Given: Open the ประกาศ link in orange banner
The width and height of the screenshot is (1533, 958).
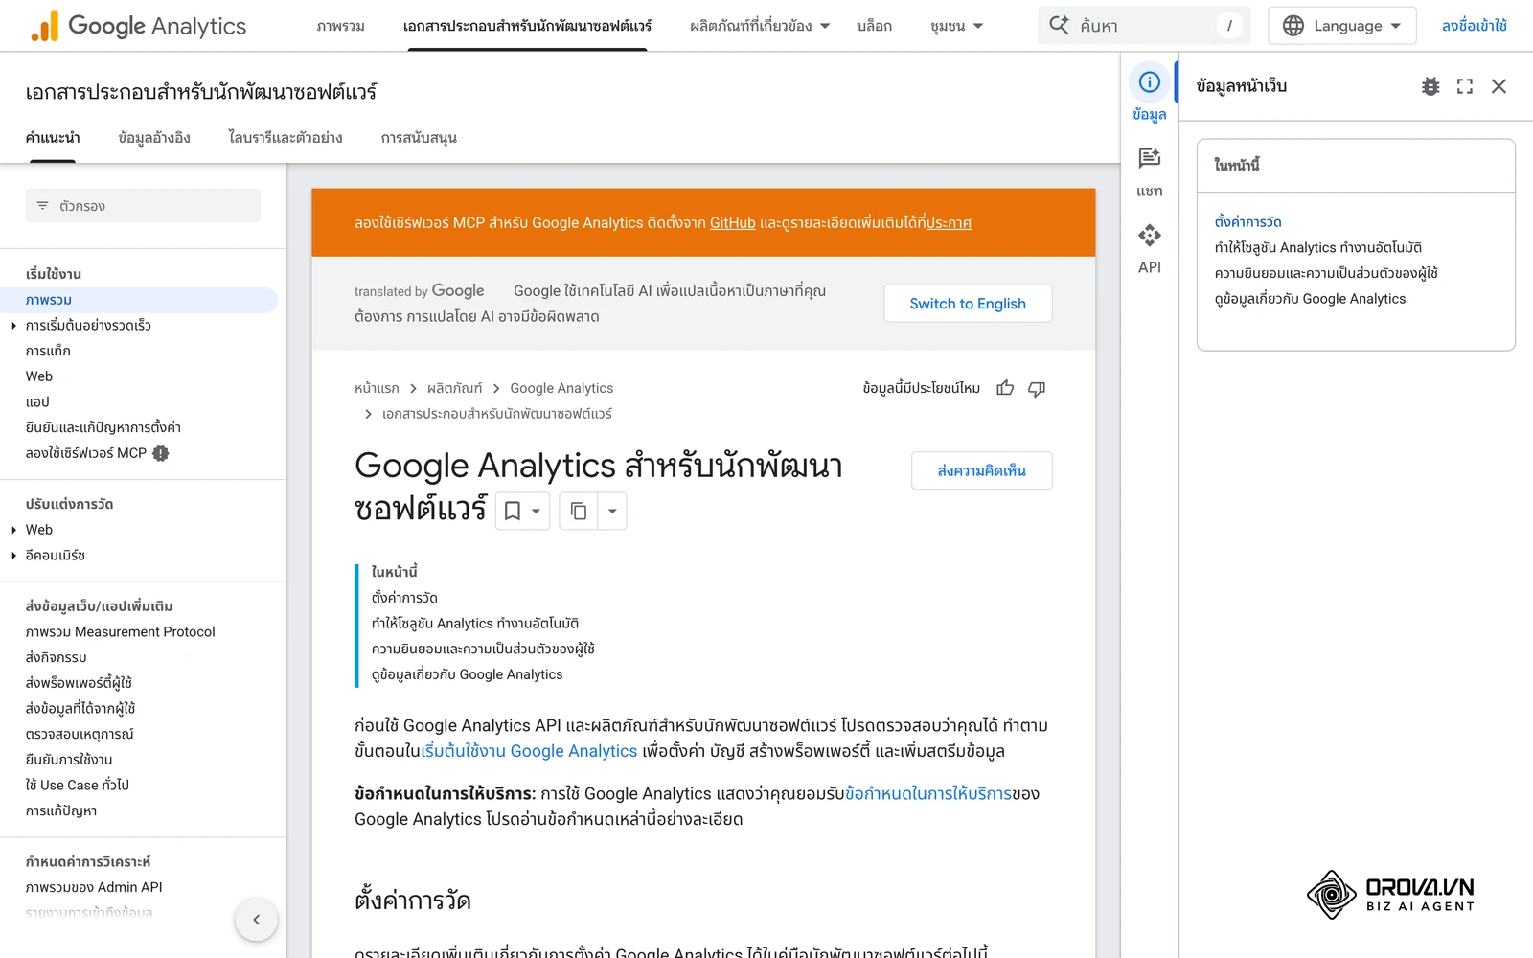Looking at the screenshot, I should tap(949, 222).
